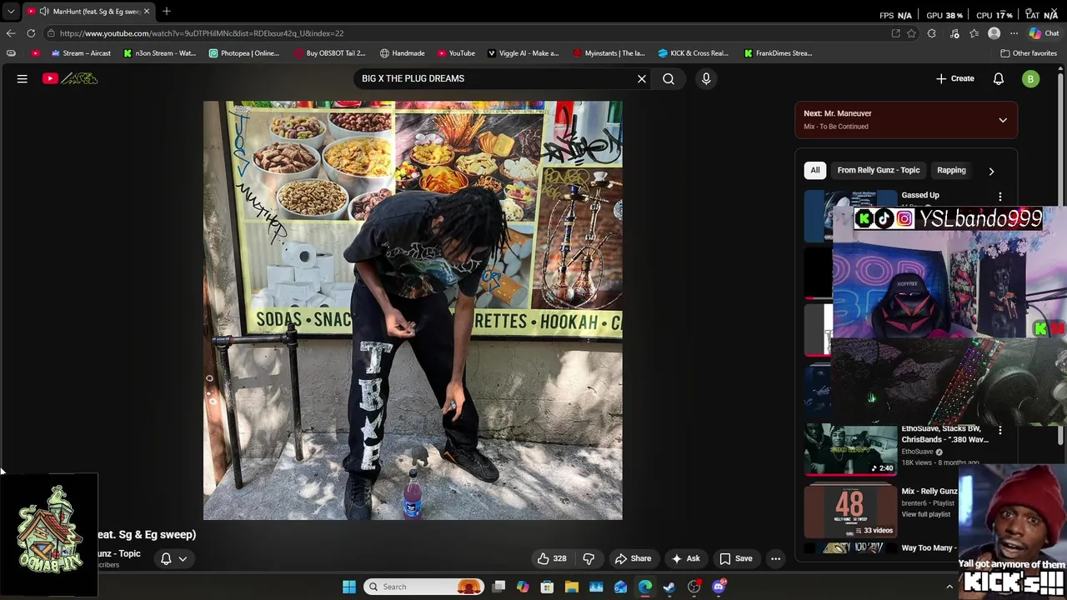Open EthoSuave .380 Wav video thumbnail
1067x600 pixels.
849,449
